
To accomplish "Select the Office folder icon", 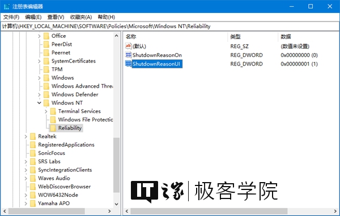I will 46,36.
